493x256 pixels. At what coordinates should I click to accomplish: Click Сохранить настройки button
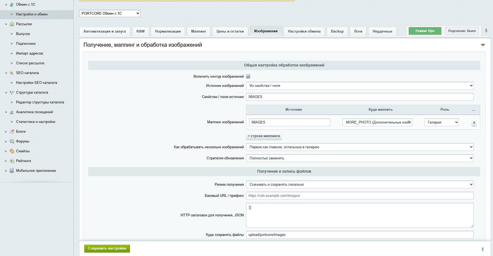pos(107,249)
